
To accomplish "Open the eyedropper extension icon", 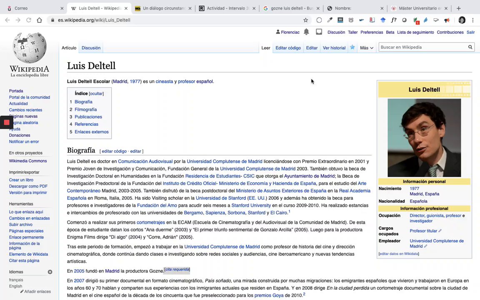I will 330,20.
